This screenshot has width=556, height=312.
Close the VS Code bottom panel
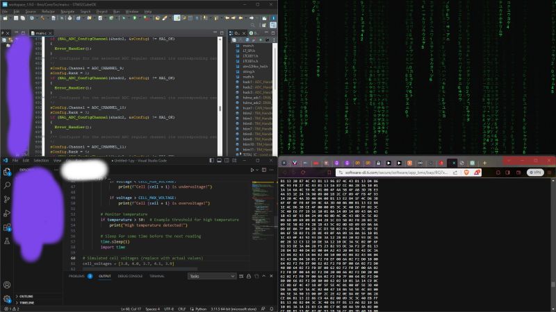[x=271, y=276]
